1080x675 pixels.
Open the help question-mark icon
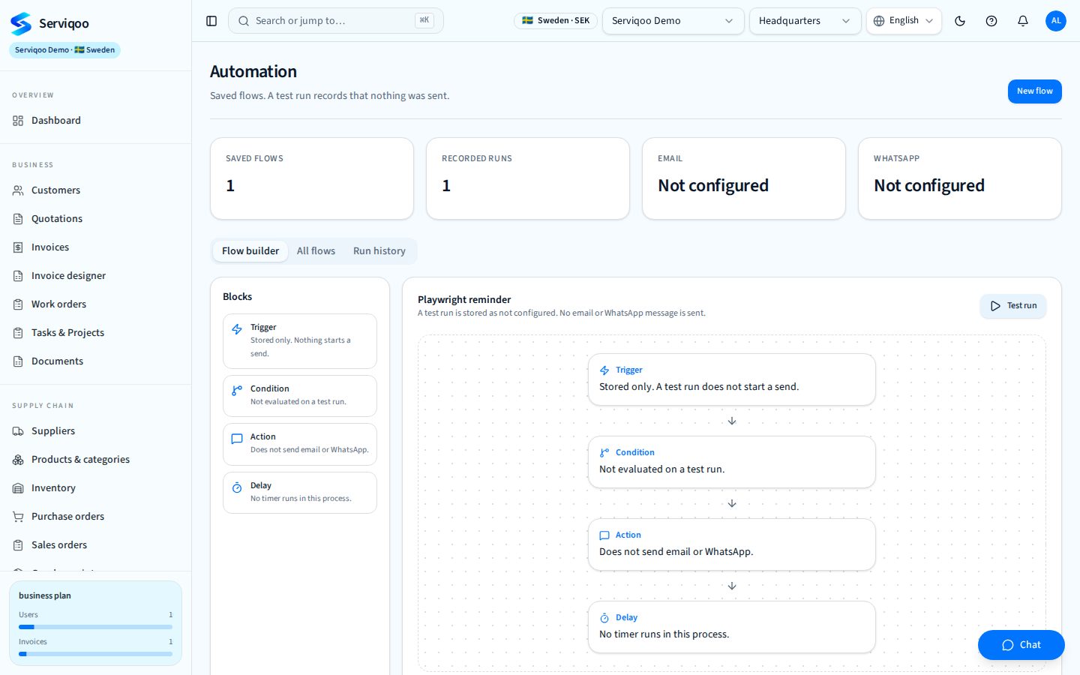point(991,21)
